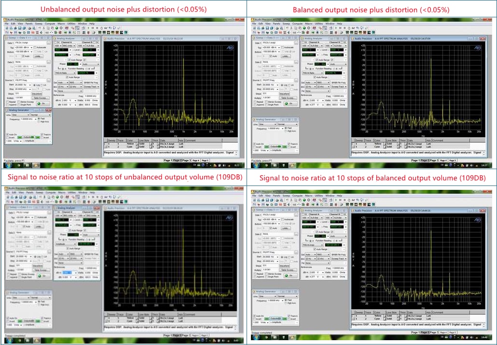Click the Table Sweep... button in the top-right Sweep panel
Viewport: 497px width, 345px height.
coord(288,98)
